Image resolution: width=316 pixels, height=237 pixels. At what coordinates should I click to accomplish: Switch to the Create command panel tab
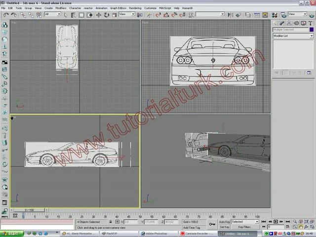pyautogui.click(x=275, y=23)
